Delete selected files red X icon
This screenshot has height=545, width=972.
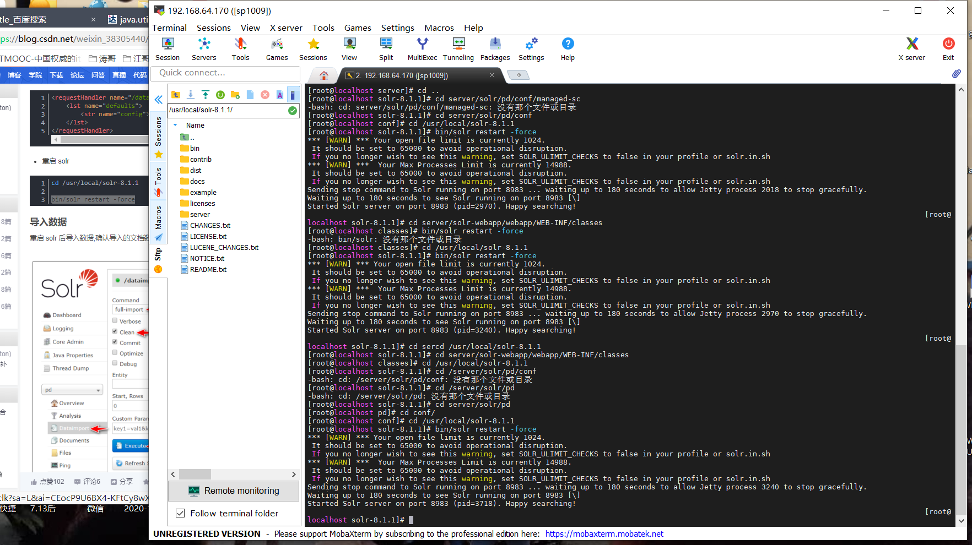tap(265, 95)
